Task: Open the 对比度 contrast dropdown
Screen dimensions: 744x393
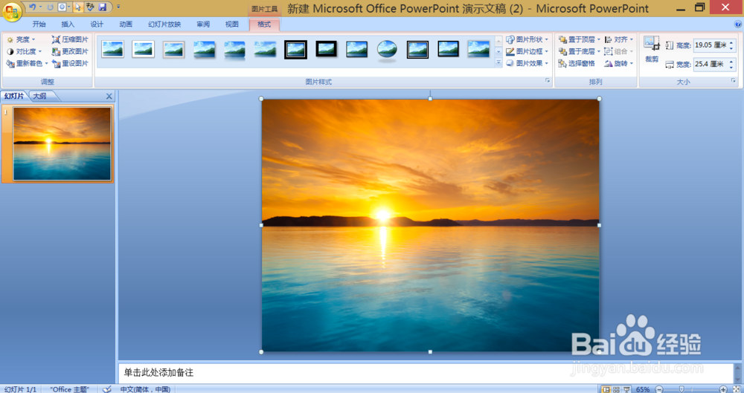Action: coord(25,51)
